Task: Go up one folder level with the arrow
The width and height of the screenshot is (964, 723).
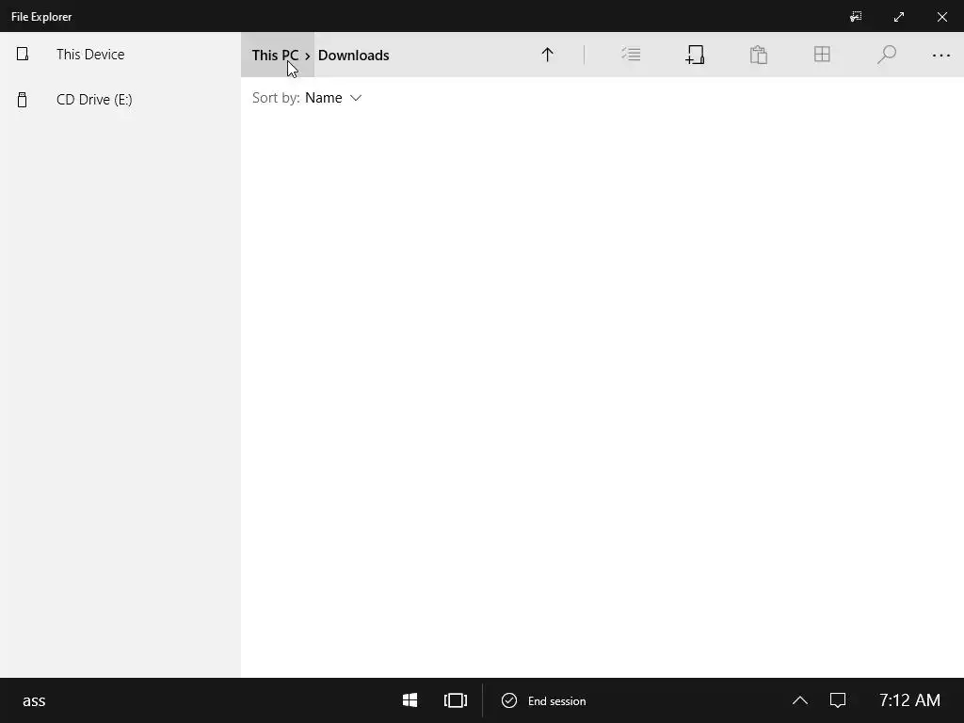Action: pos(547,55)
